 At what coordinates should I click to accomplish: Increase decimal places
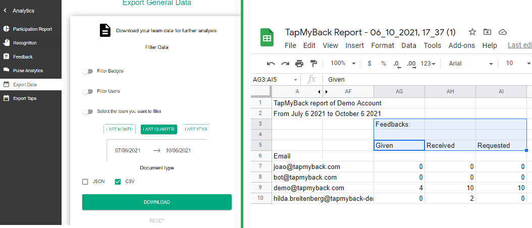(x=411, y=64)
